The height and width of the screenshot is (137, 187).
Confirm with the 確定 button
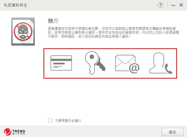(x=172, y=132)
